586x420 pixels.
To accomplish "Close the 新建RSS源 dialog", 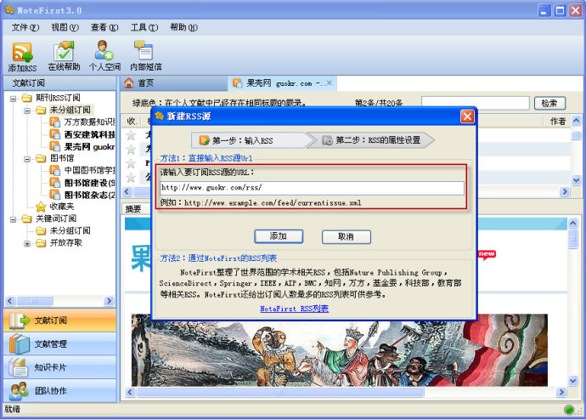I will [467, 116].
